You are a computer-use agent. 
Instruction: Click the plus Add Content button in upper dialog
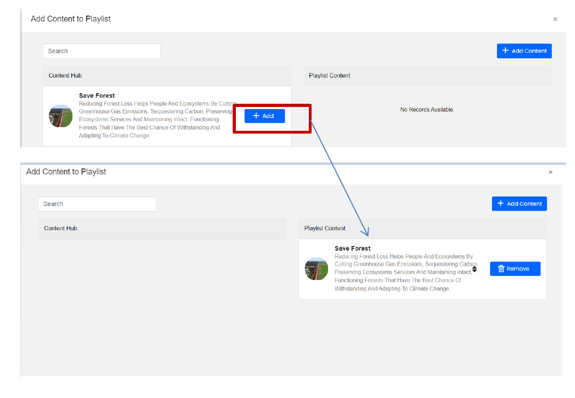(524, 51)
